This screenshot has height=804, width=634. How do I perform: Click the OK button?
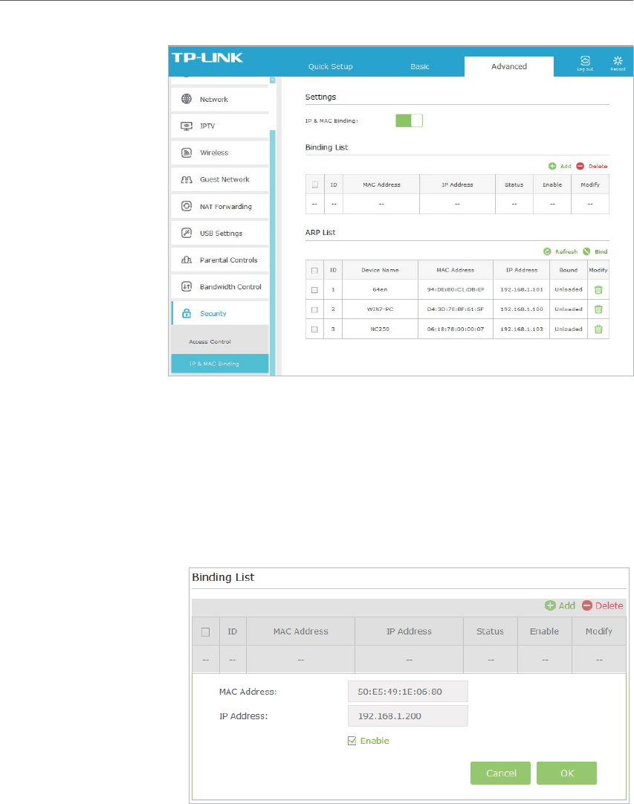(566, 773)
